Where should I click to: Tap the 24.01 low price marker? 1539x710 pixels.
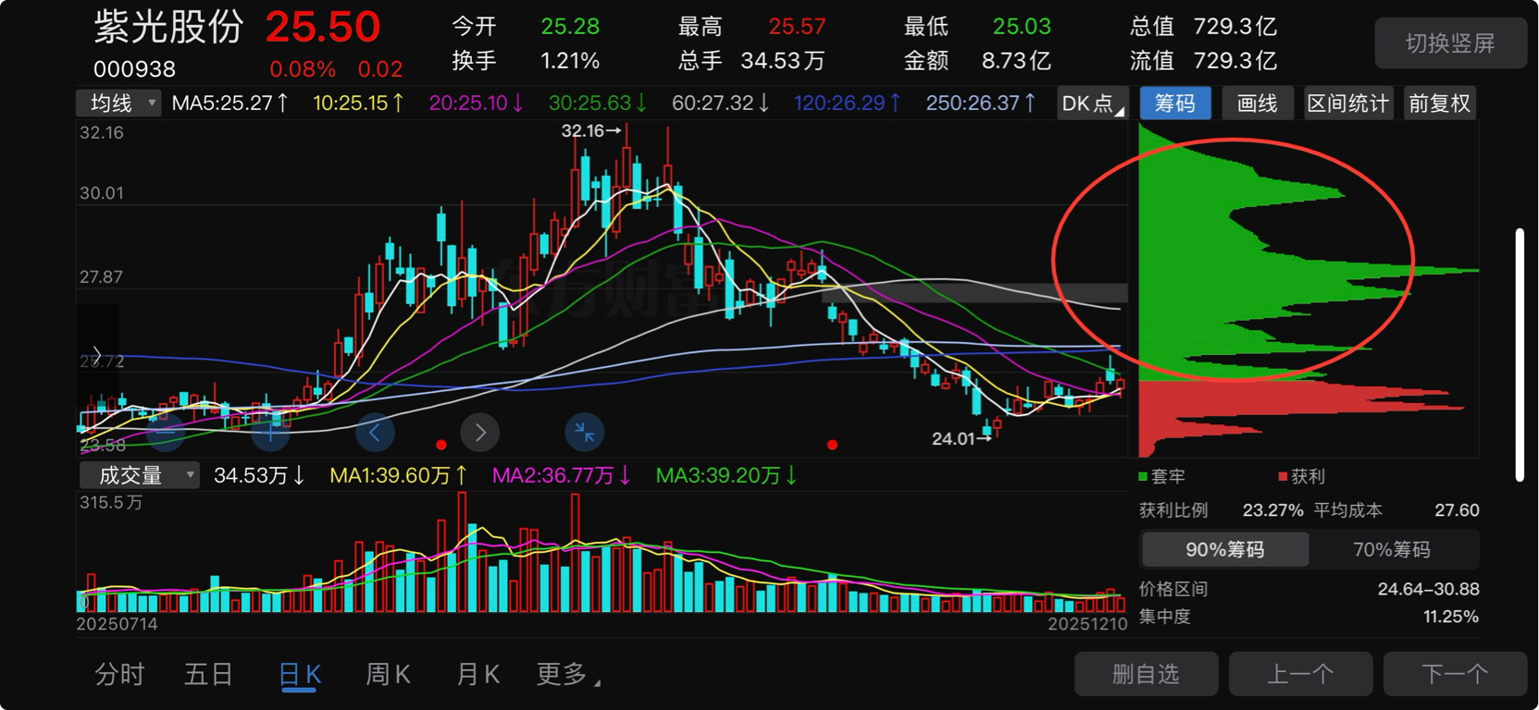coord(962,438)
